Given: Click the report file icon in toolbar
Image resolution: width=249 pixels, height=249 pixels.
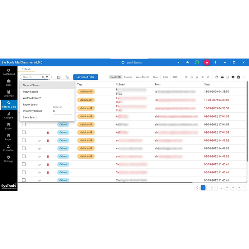Looking at the screenshot, I should point(238,77).
